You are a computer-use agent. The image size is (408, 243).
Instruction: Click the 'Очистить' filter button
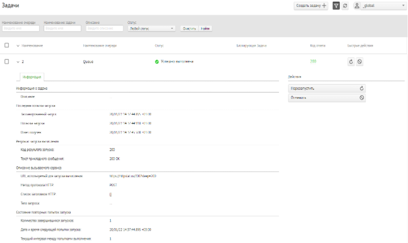(x=189, y=29)
